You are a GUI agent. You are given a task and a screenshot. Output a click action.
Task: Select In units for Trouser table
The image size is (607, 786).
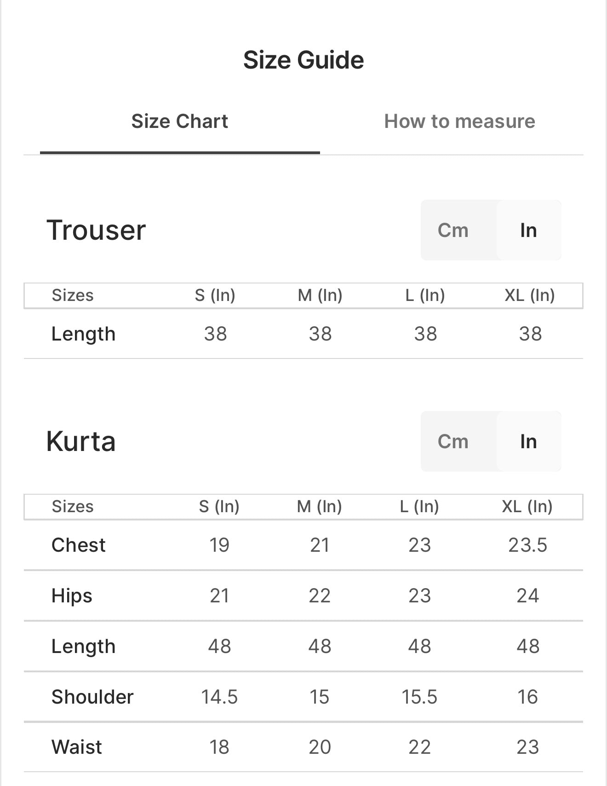(x=528, y=230)
